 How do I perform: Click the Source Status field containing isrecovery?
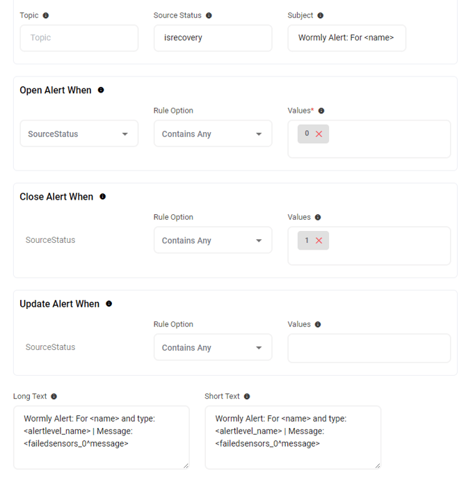tap(212, 38)
